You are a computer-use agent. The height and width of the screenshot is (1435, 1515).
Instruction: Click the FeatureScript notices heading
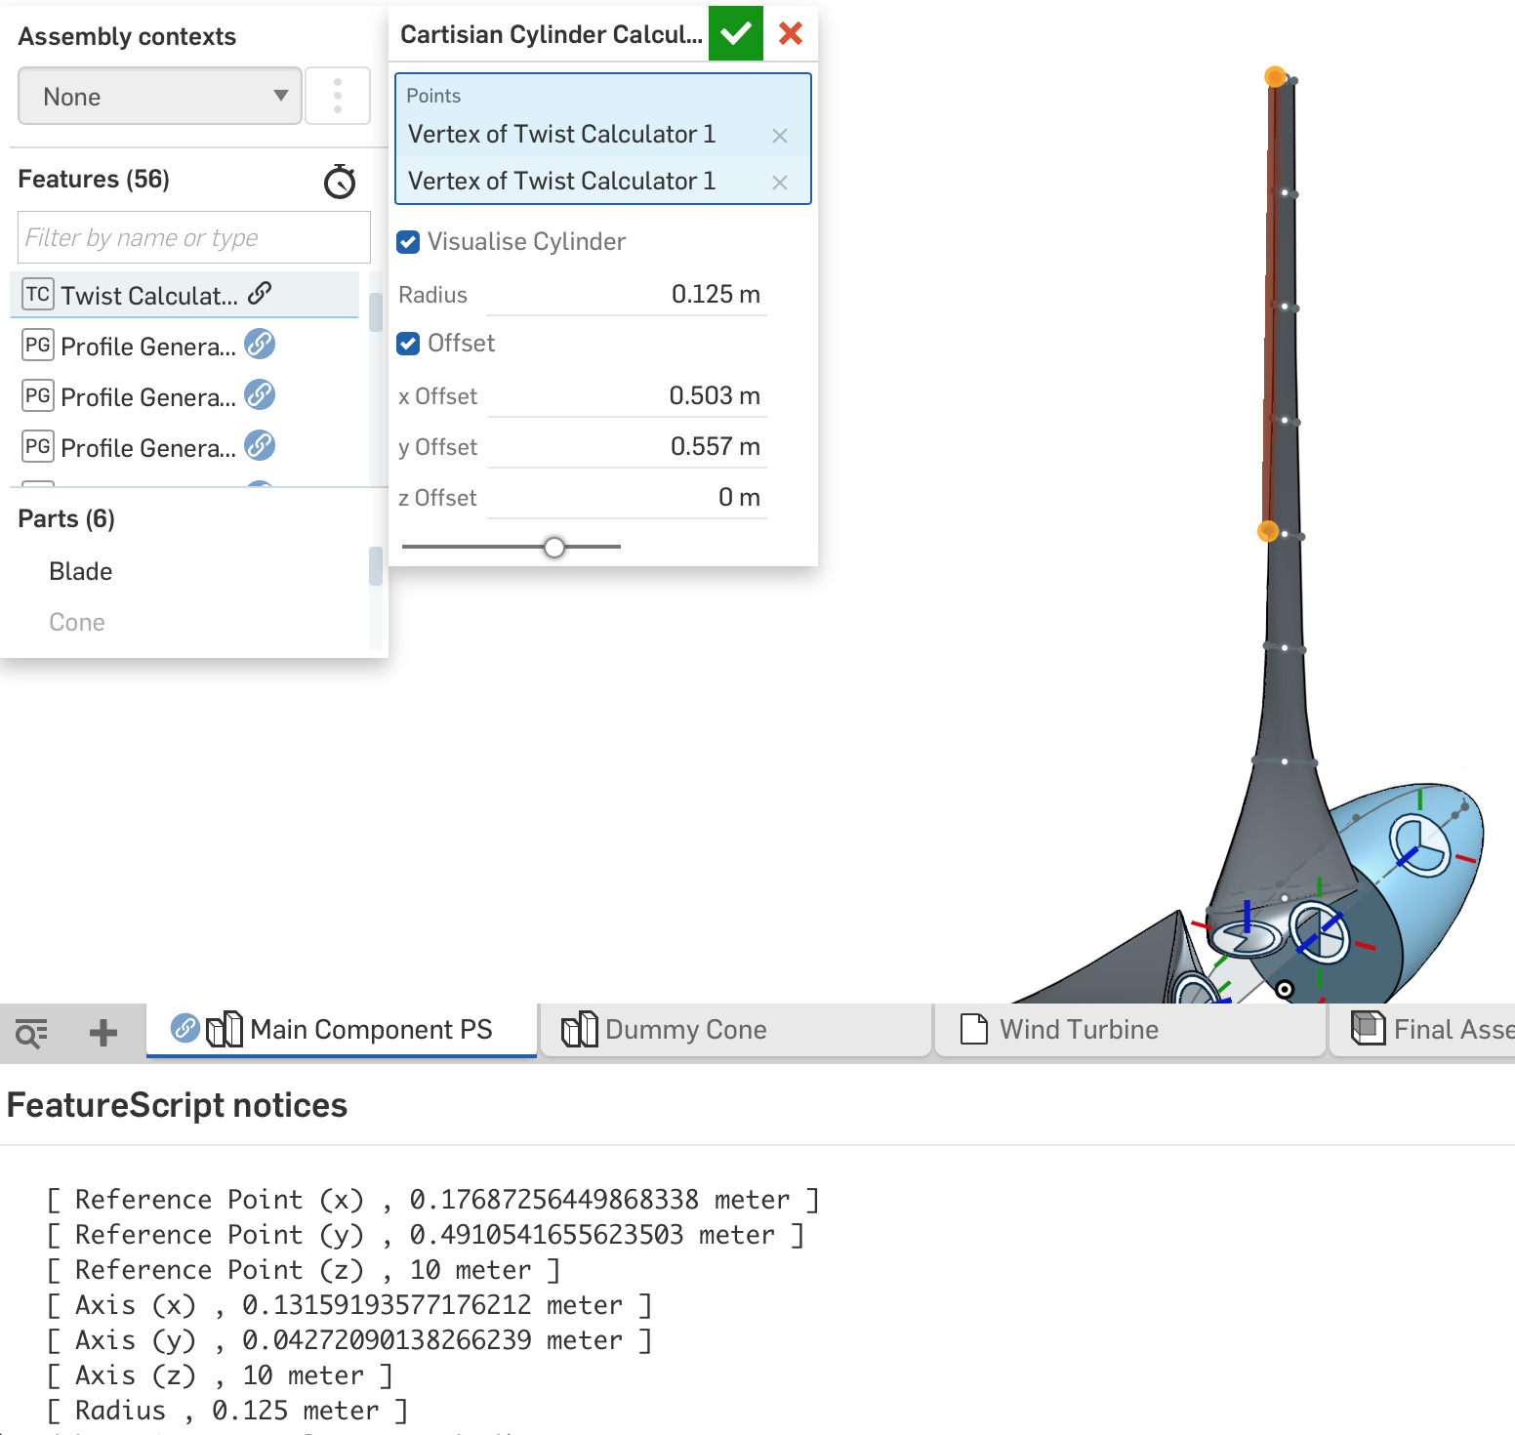177,1105
